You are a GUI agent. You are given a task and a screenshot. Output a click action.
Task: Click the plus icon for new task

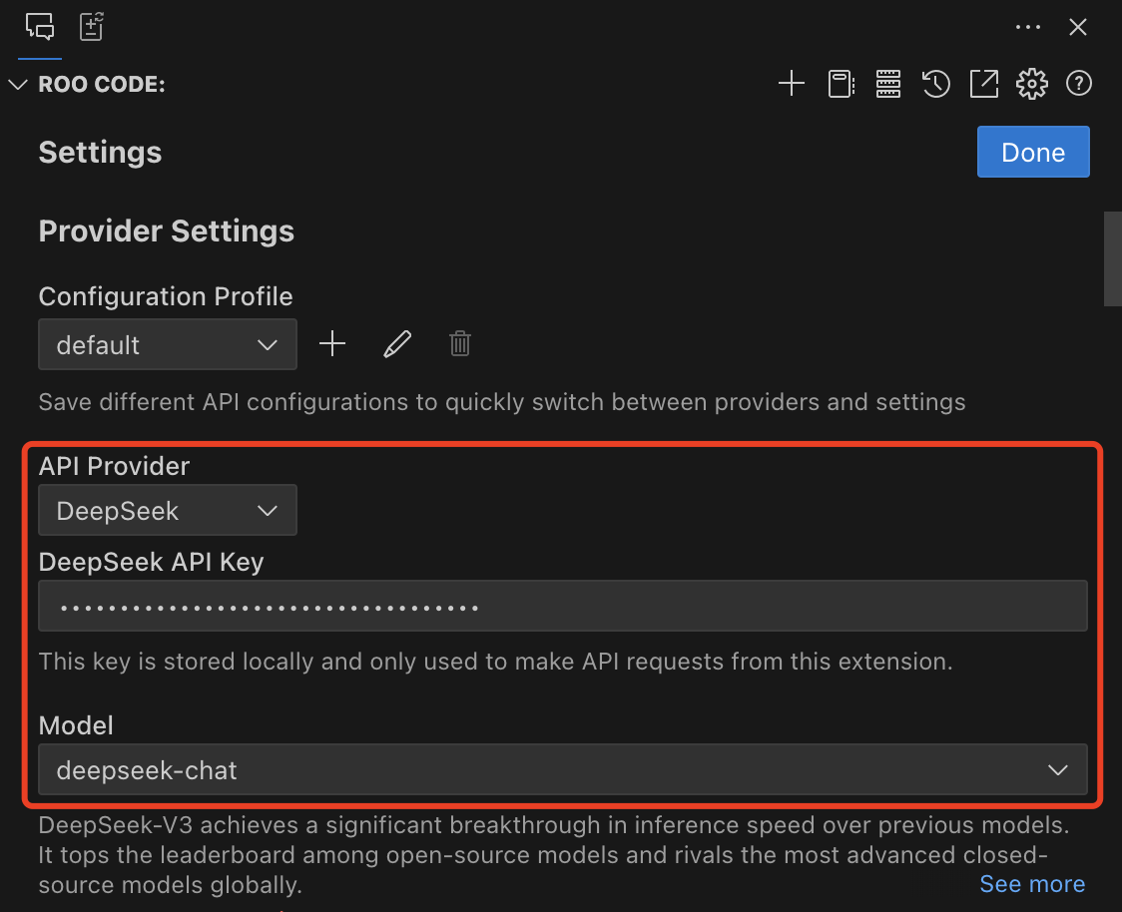(791, 84)
